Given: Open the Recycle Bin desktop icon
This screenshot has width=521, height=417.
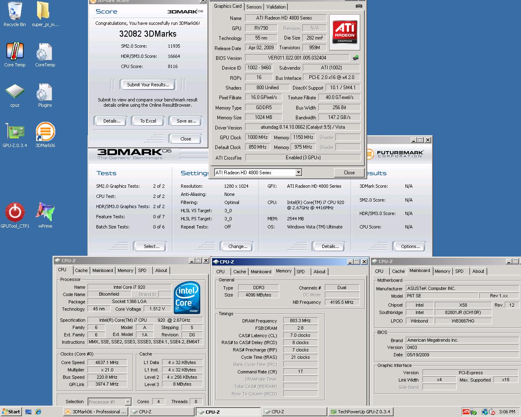Looking at the screenshot, I should coord(15,14).
